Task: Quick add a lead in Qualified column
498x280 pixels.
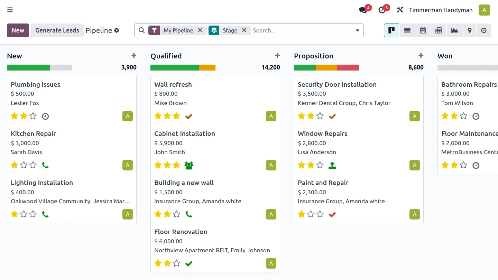Action: (x=277, y=56)
